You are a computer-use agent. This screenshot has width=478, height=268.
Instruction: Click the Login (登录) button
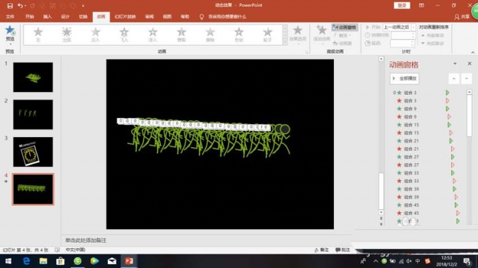(x=402, y=5)
